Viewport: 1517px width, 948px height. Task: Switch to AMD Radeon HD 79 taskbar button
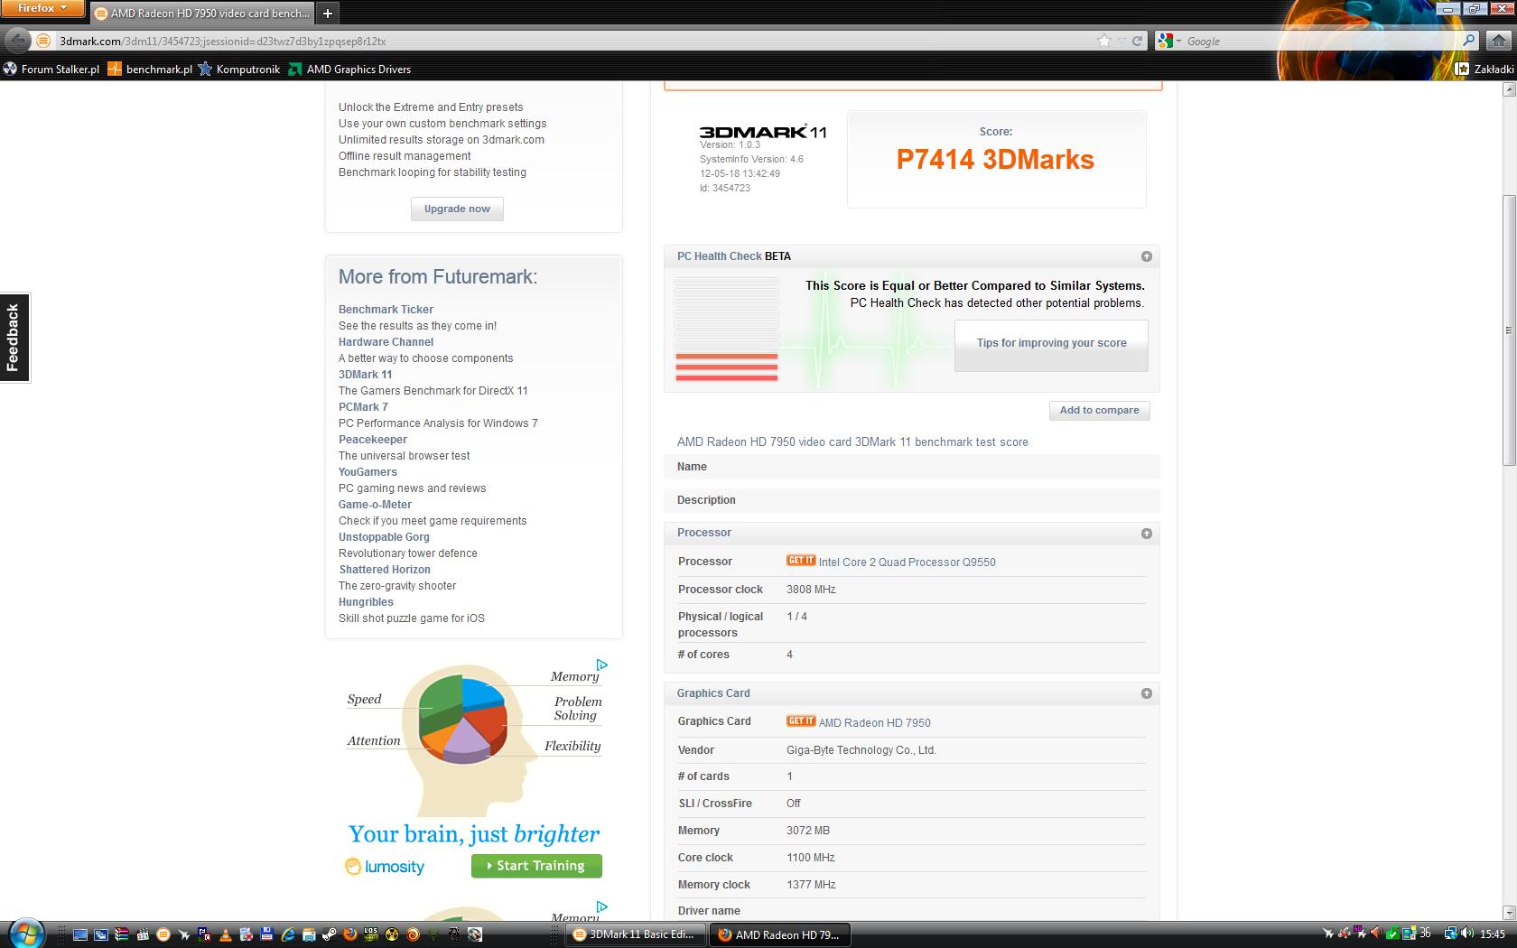point(779,934)
